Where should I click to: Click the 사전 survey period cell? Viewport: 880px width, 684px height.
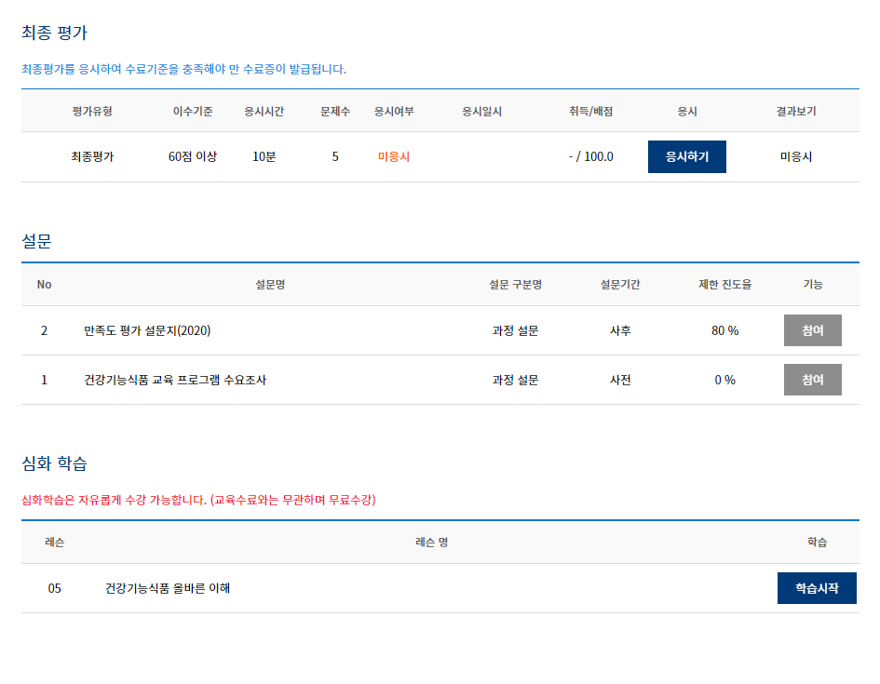tap(620, 380)
